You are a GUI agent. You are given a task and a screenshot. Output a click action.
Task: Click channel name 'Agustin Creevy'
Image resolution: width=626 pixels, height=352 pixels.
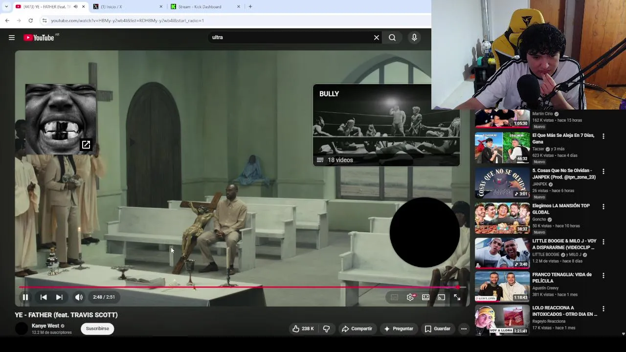point(545,288)
